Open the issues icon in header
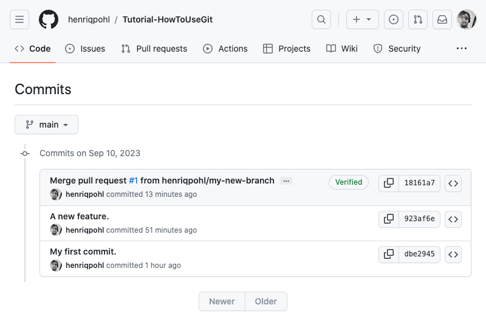The height and width of the screenshot is (322, 486). tap(394, 19)
